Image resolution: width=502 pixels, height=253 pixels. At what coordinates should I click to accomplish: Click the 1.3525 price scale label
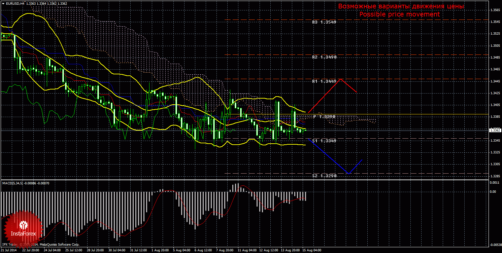click(x=495, y=34)
